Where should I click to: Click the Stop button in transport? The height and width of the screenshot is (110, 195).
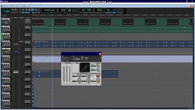[96, 13]
